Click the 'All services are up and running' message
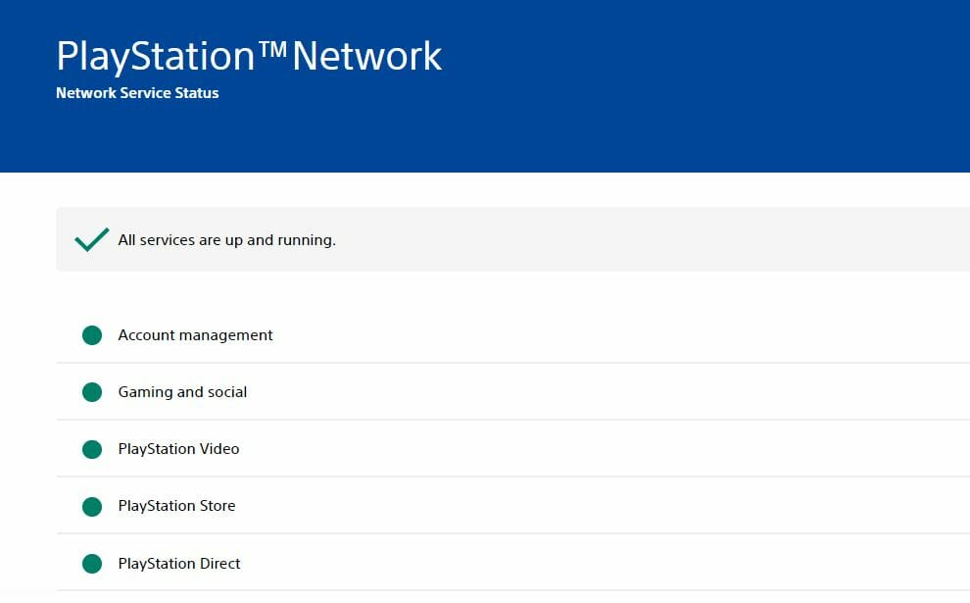 click(x=227, y=240)
